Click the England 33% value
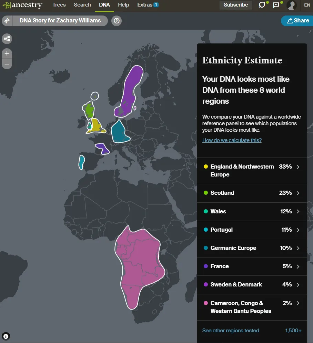The height and width of the screenshot is (343, 313). pos(285,167)
